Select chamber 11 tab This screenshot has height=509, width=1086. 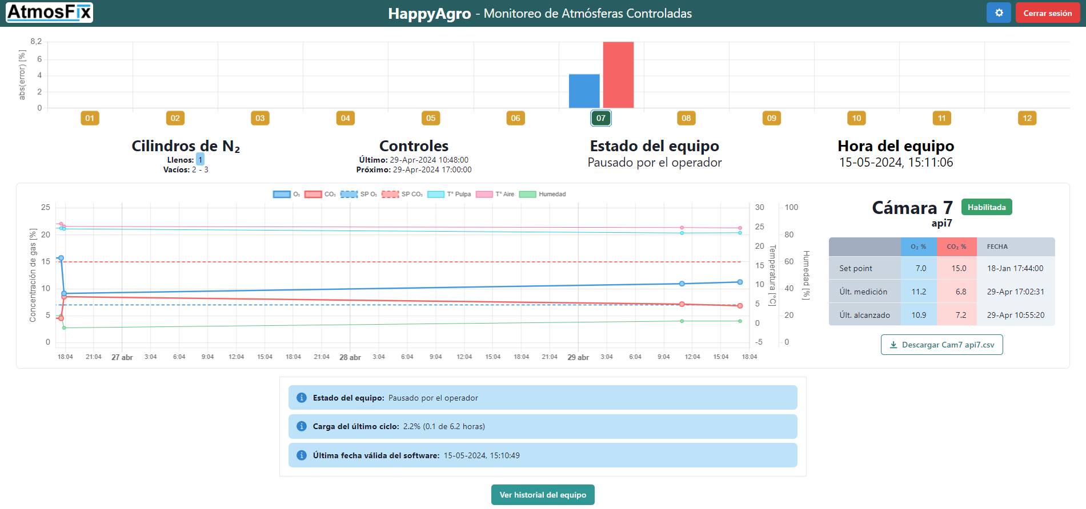pyautogui.click(x=942, y=118)
